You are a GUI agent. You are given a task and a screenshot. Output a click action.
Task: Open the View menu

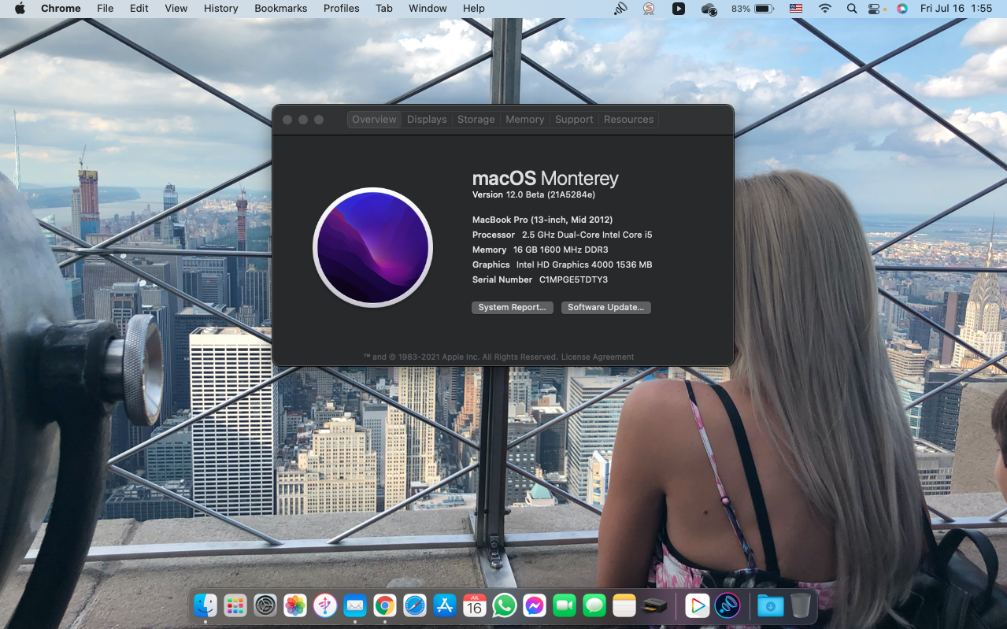point(176,8)
